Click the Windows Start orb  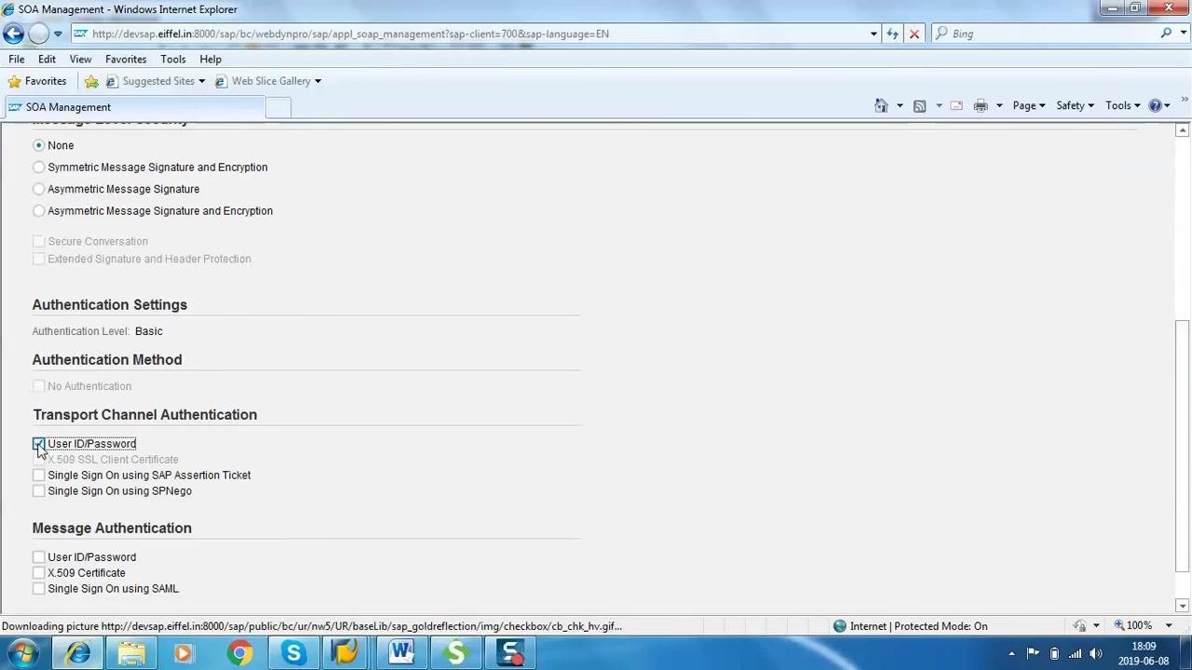point(23,653)
